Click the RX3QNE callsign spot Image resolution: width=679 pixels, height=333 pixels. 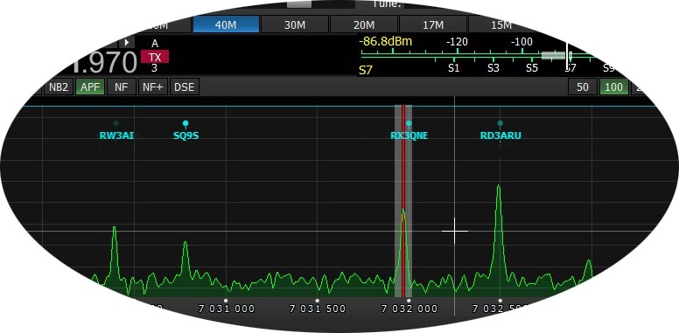click(x=409, y=135)
